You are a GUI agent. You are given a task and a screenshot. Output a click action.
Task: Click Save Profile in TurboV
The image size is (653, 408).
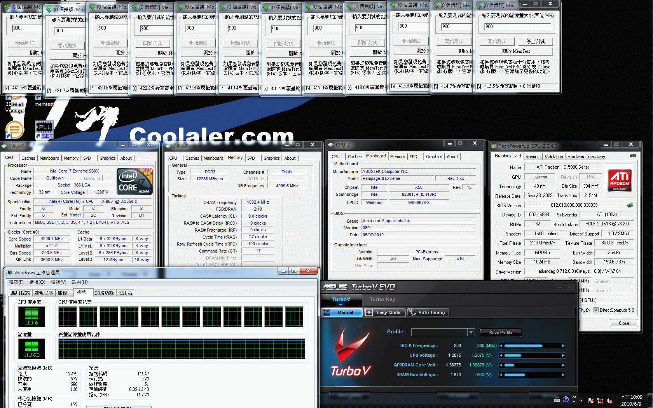(500, 333)
